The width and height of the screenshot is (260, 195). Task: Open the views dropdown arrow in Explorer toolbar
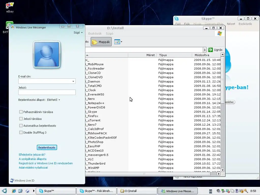[x=122, y=42]
